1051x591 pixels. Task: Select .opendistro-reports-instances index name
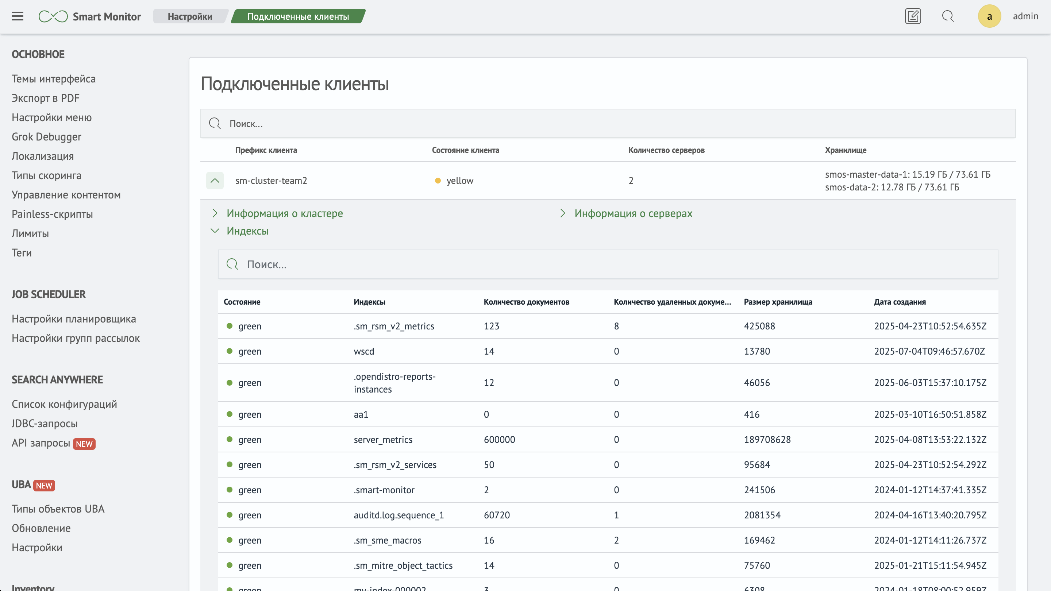coord(394,383)
